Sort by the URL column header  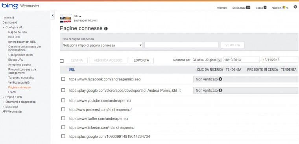pyautogui.click(x=72, y=69)
